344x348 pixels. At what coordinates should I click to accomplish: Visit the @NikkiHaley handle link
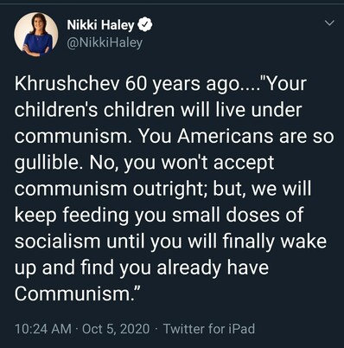(105, 42)
